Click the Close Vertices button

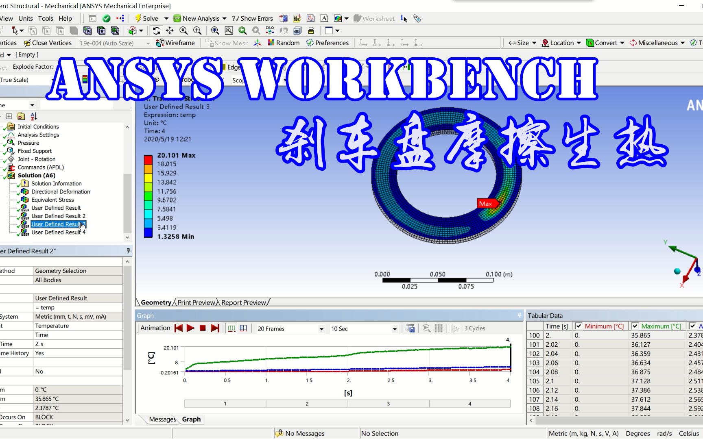point(48,43)
